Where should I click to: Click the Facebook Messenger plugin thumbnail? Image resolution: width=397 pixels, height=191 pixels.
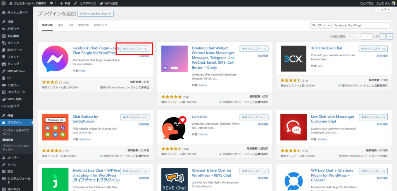(55, 59)
